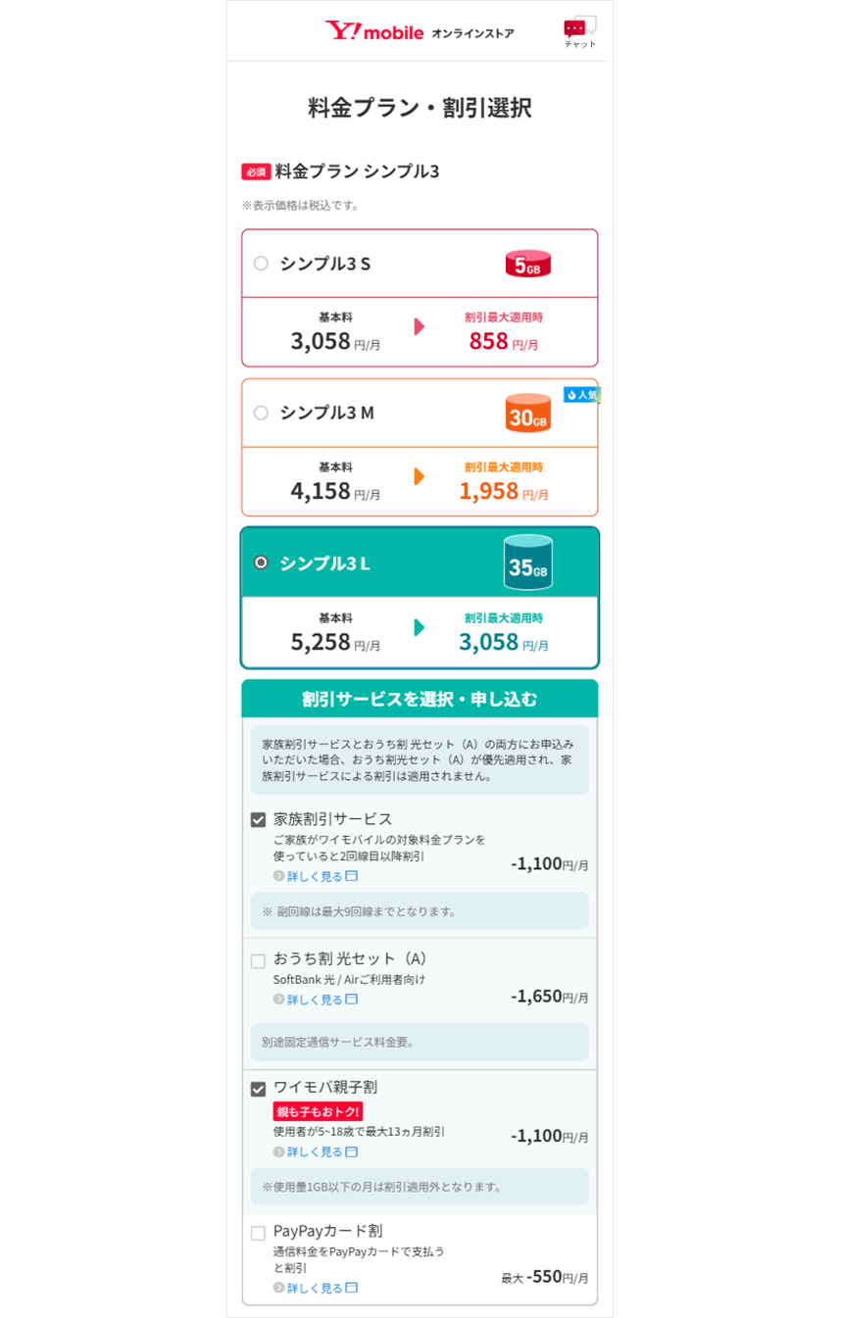Select the シンプル3 S plan radio button
This screenshot has height=1318, width=841.
click(x=261, y=263)
